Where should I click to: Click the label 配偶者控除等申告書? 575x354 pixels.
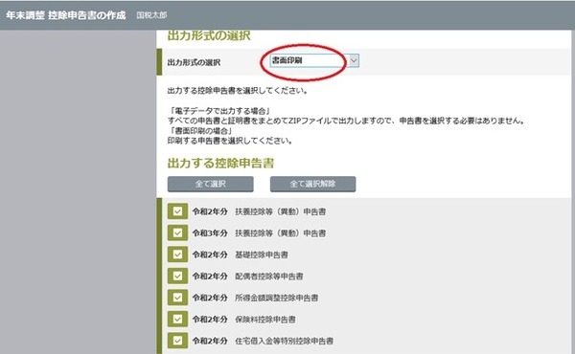click(269, 277)
